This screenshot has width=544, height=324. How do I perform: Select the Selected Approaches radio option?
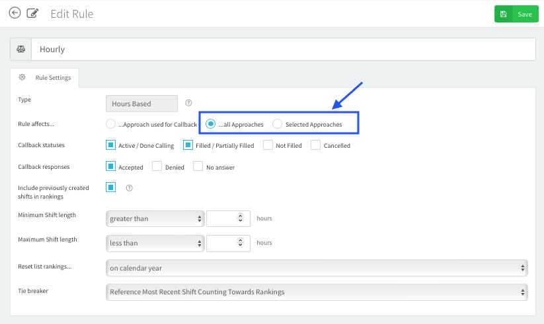pos(277,123)
